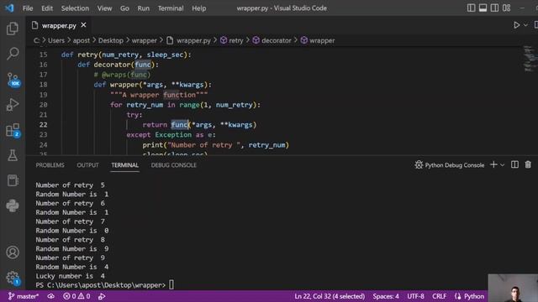Close the wrapper.py editor tab
This screenshot has height=302, width=538.
point(83,25)
